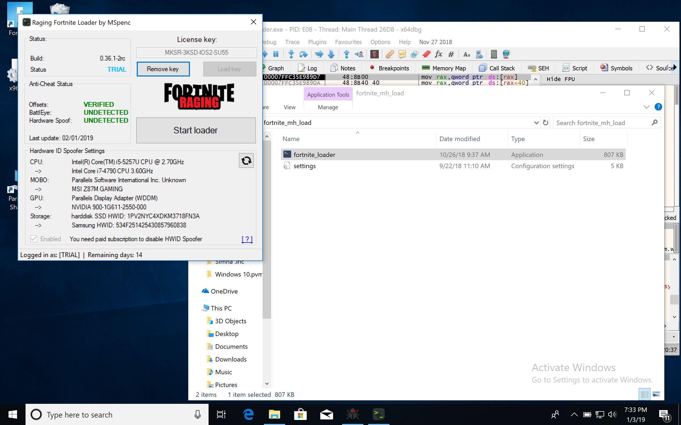Open the [?] spoofer help link
This screenshot has width=681, height=425.
pyautogui.click(x=247, y=239)
